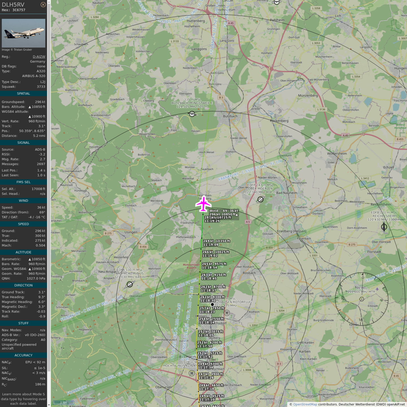Image resolution: width=407 pixels, height=407 pixels.
Task: Click the sidebar scrollbar down arrow
Action: [49, 405]
